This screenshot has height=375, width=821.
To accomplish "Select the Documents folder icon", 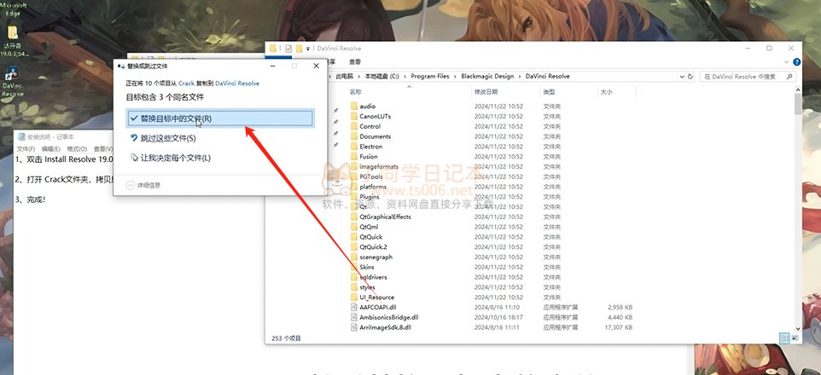I will pos(354,136).
